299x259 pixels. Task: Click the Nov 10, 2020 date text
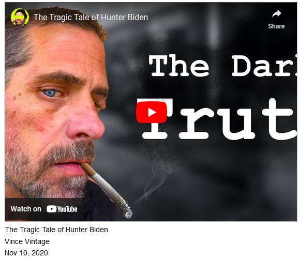tap(26, 253)
